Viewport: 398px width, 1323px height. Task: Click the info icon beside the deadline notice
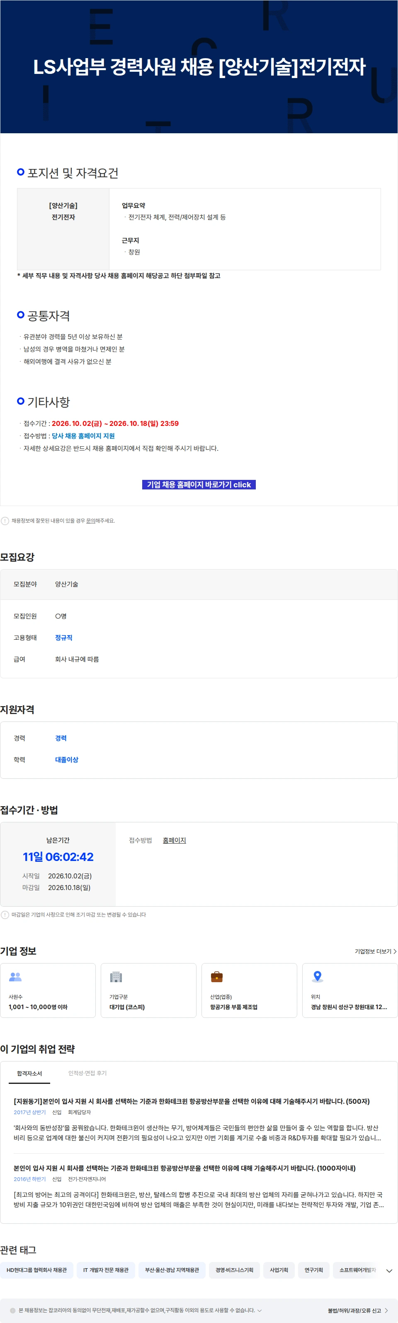point(5,915)
